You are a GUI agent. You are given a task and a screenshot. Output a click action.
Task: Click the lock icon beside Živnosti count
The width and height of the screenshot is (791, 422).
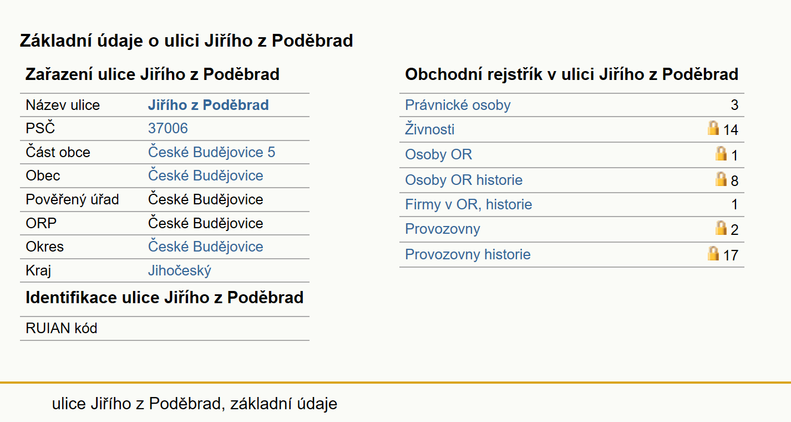(x=713, y=128)
